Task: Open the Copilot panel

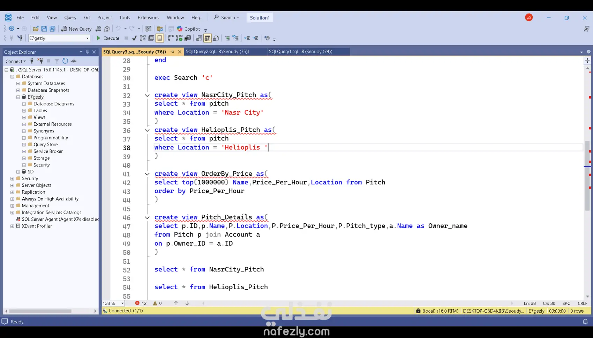Action: point(188,29)
